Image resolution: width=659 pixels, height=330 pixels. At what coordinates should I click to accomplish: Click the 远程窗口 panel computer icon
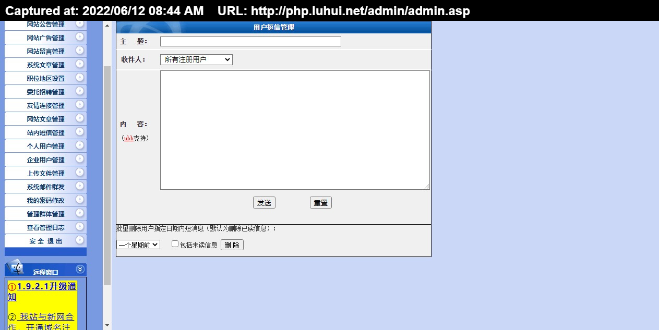tap(17, 267)
